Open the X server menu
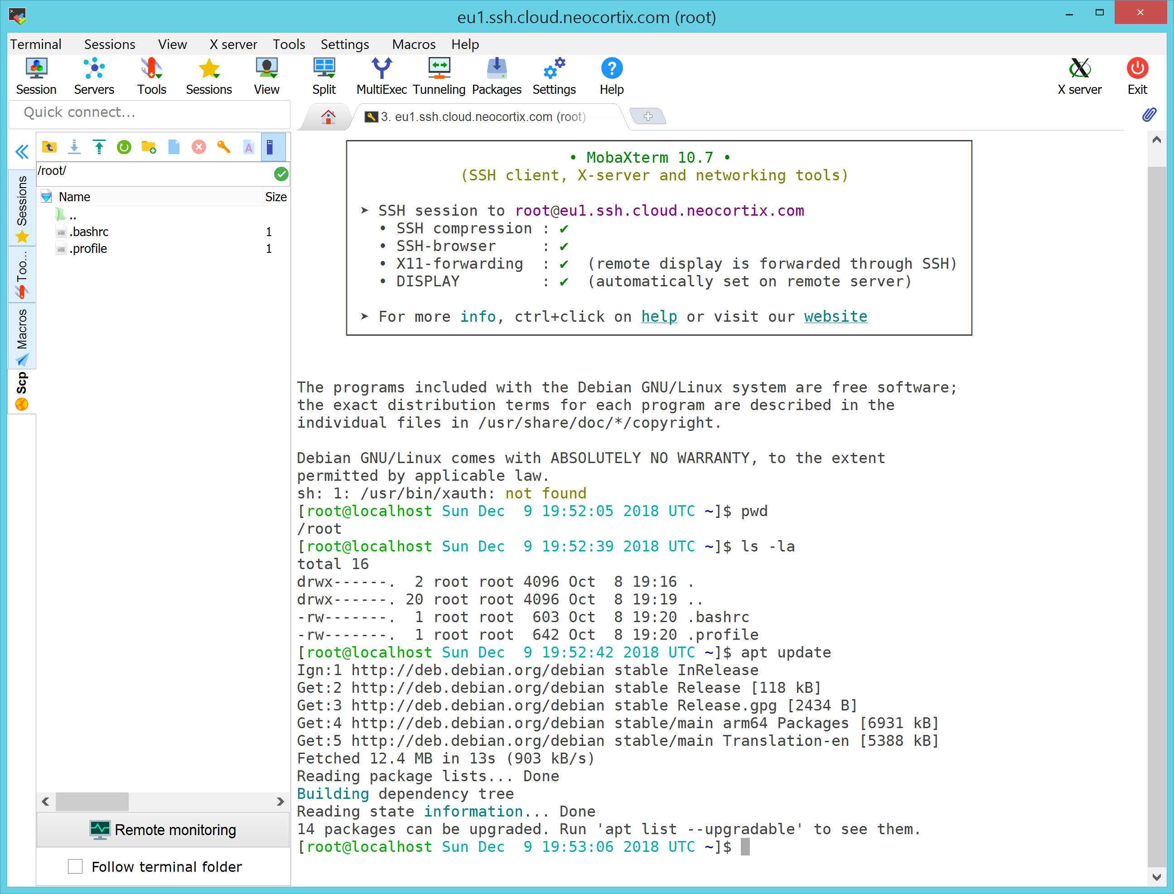Screen dimensions: 1174x894 click(233, 44)
